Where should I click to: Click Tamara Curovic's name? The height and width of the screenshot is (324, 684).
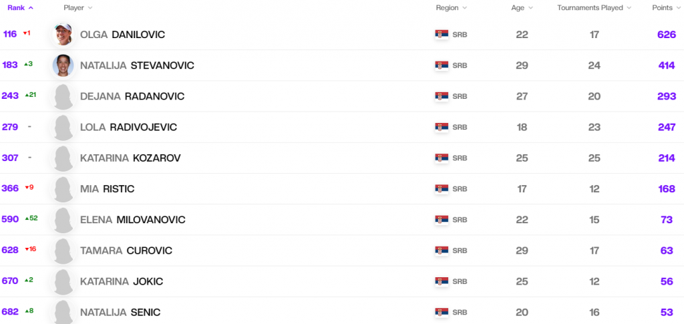[126, 251]
